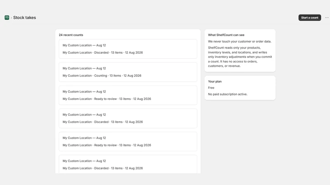
Task: Click the green ShelfCount app icon
Action: (7, 18)
